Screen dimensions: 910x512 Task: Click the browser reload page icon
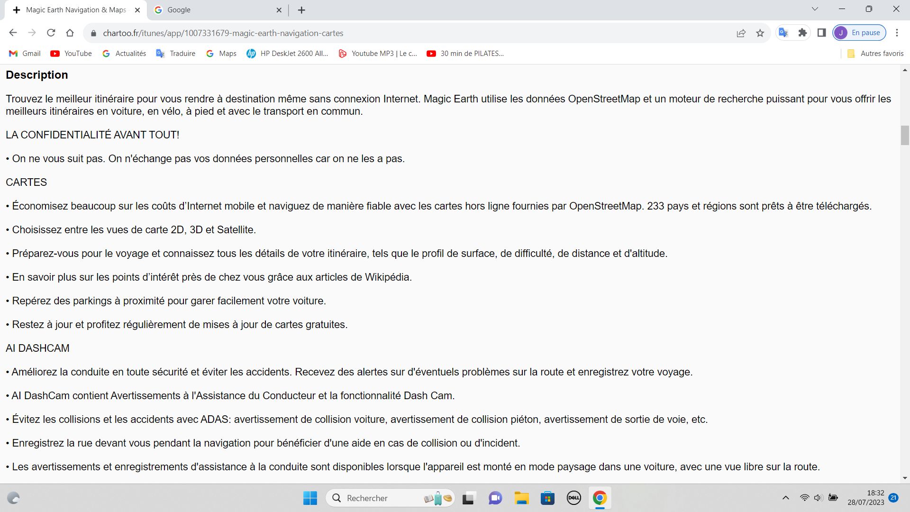(51, 33)
